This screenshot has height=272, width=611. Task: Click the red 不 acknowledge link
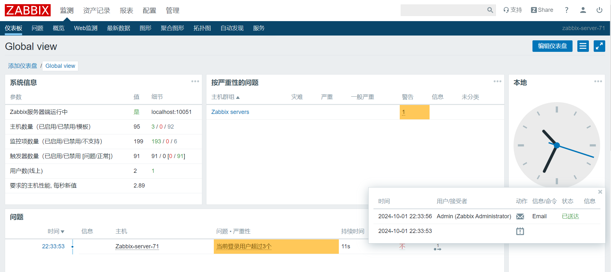point(402,246)
